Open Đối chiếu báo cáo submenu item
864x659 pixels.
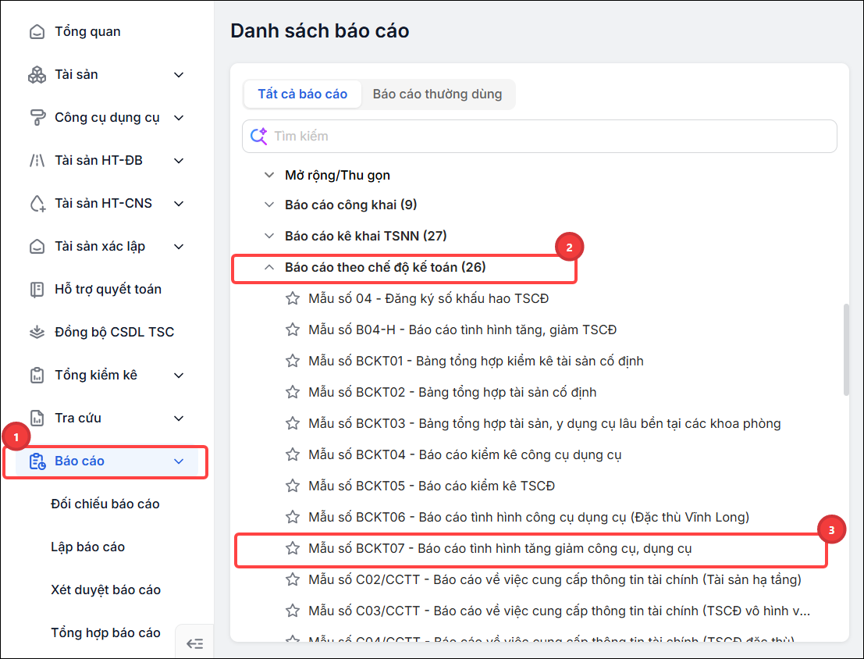[105, 504]
